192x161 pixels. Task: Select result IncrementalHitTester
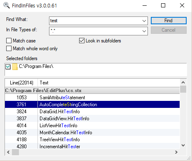pyautogui.click(x=92, y=146)
